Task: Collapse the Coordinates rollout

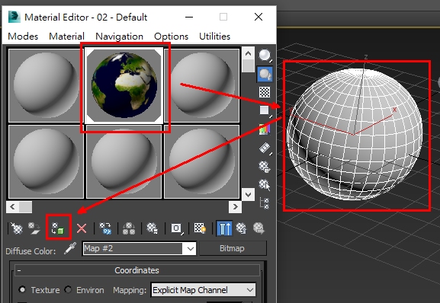Action: [x=137, y=270]
